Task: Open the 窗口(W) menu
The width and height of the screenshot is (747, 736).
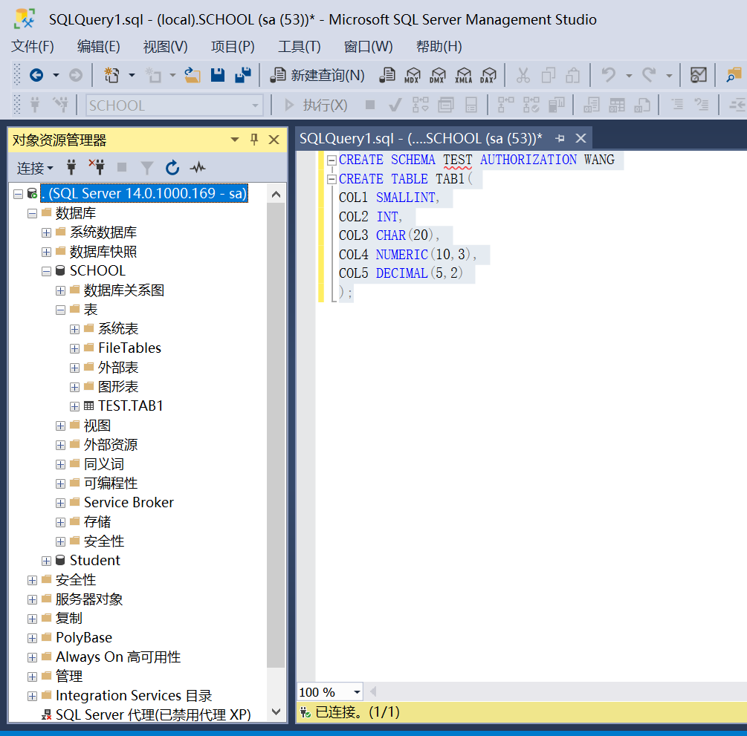Action: point(368,46)
